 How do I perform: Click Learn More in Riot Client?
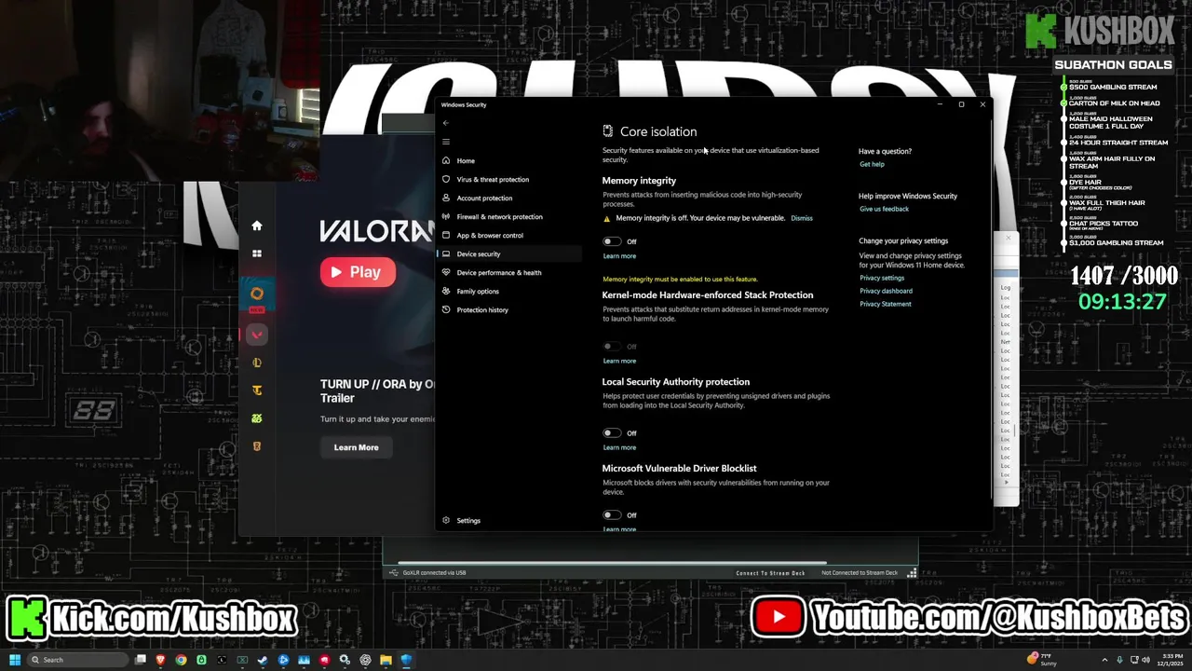(356, 447)
